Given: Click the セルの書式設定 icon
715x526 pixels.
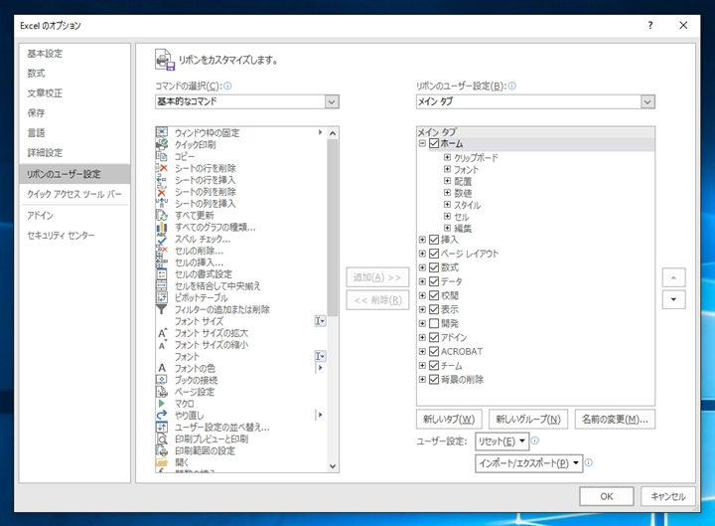Looking at the screenshot, I should 162,274.
